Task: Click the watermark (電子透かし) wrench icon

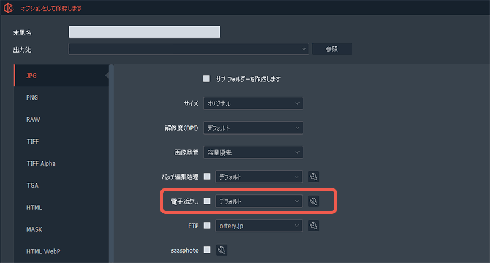Action: (314, 201)
